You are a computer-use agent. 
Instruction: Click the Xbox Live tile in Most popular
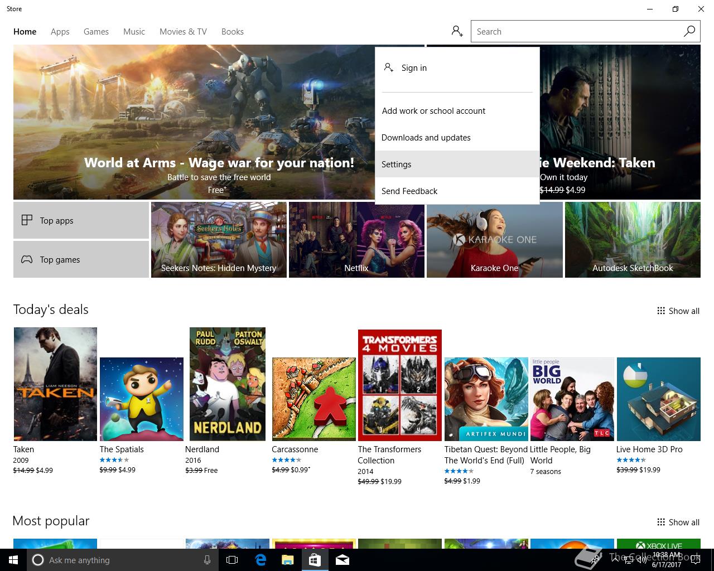[x=659, y=544]
